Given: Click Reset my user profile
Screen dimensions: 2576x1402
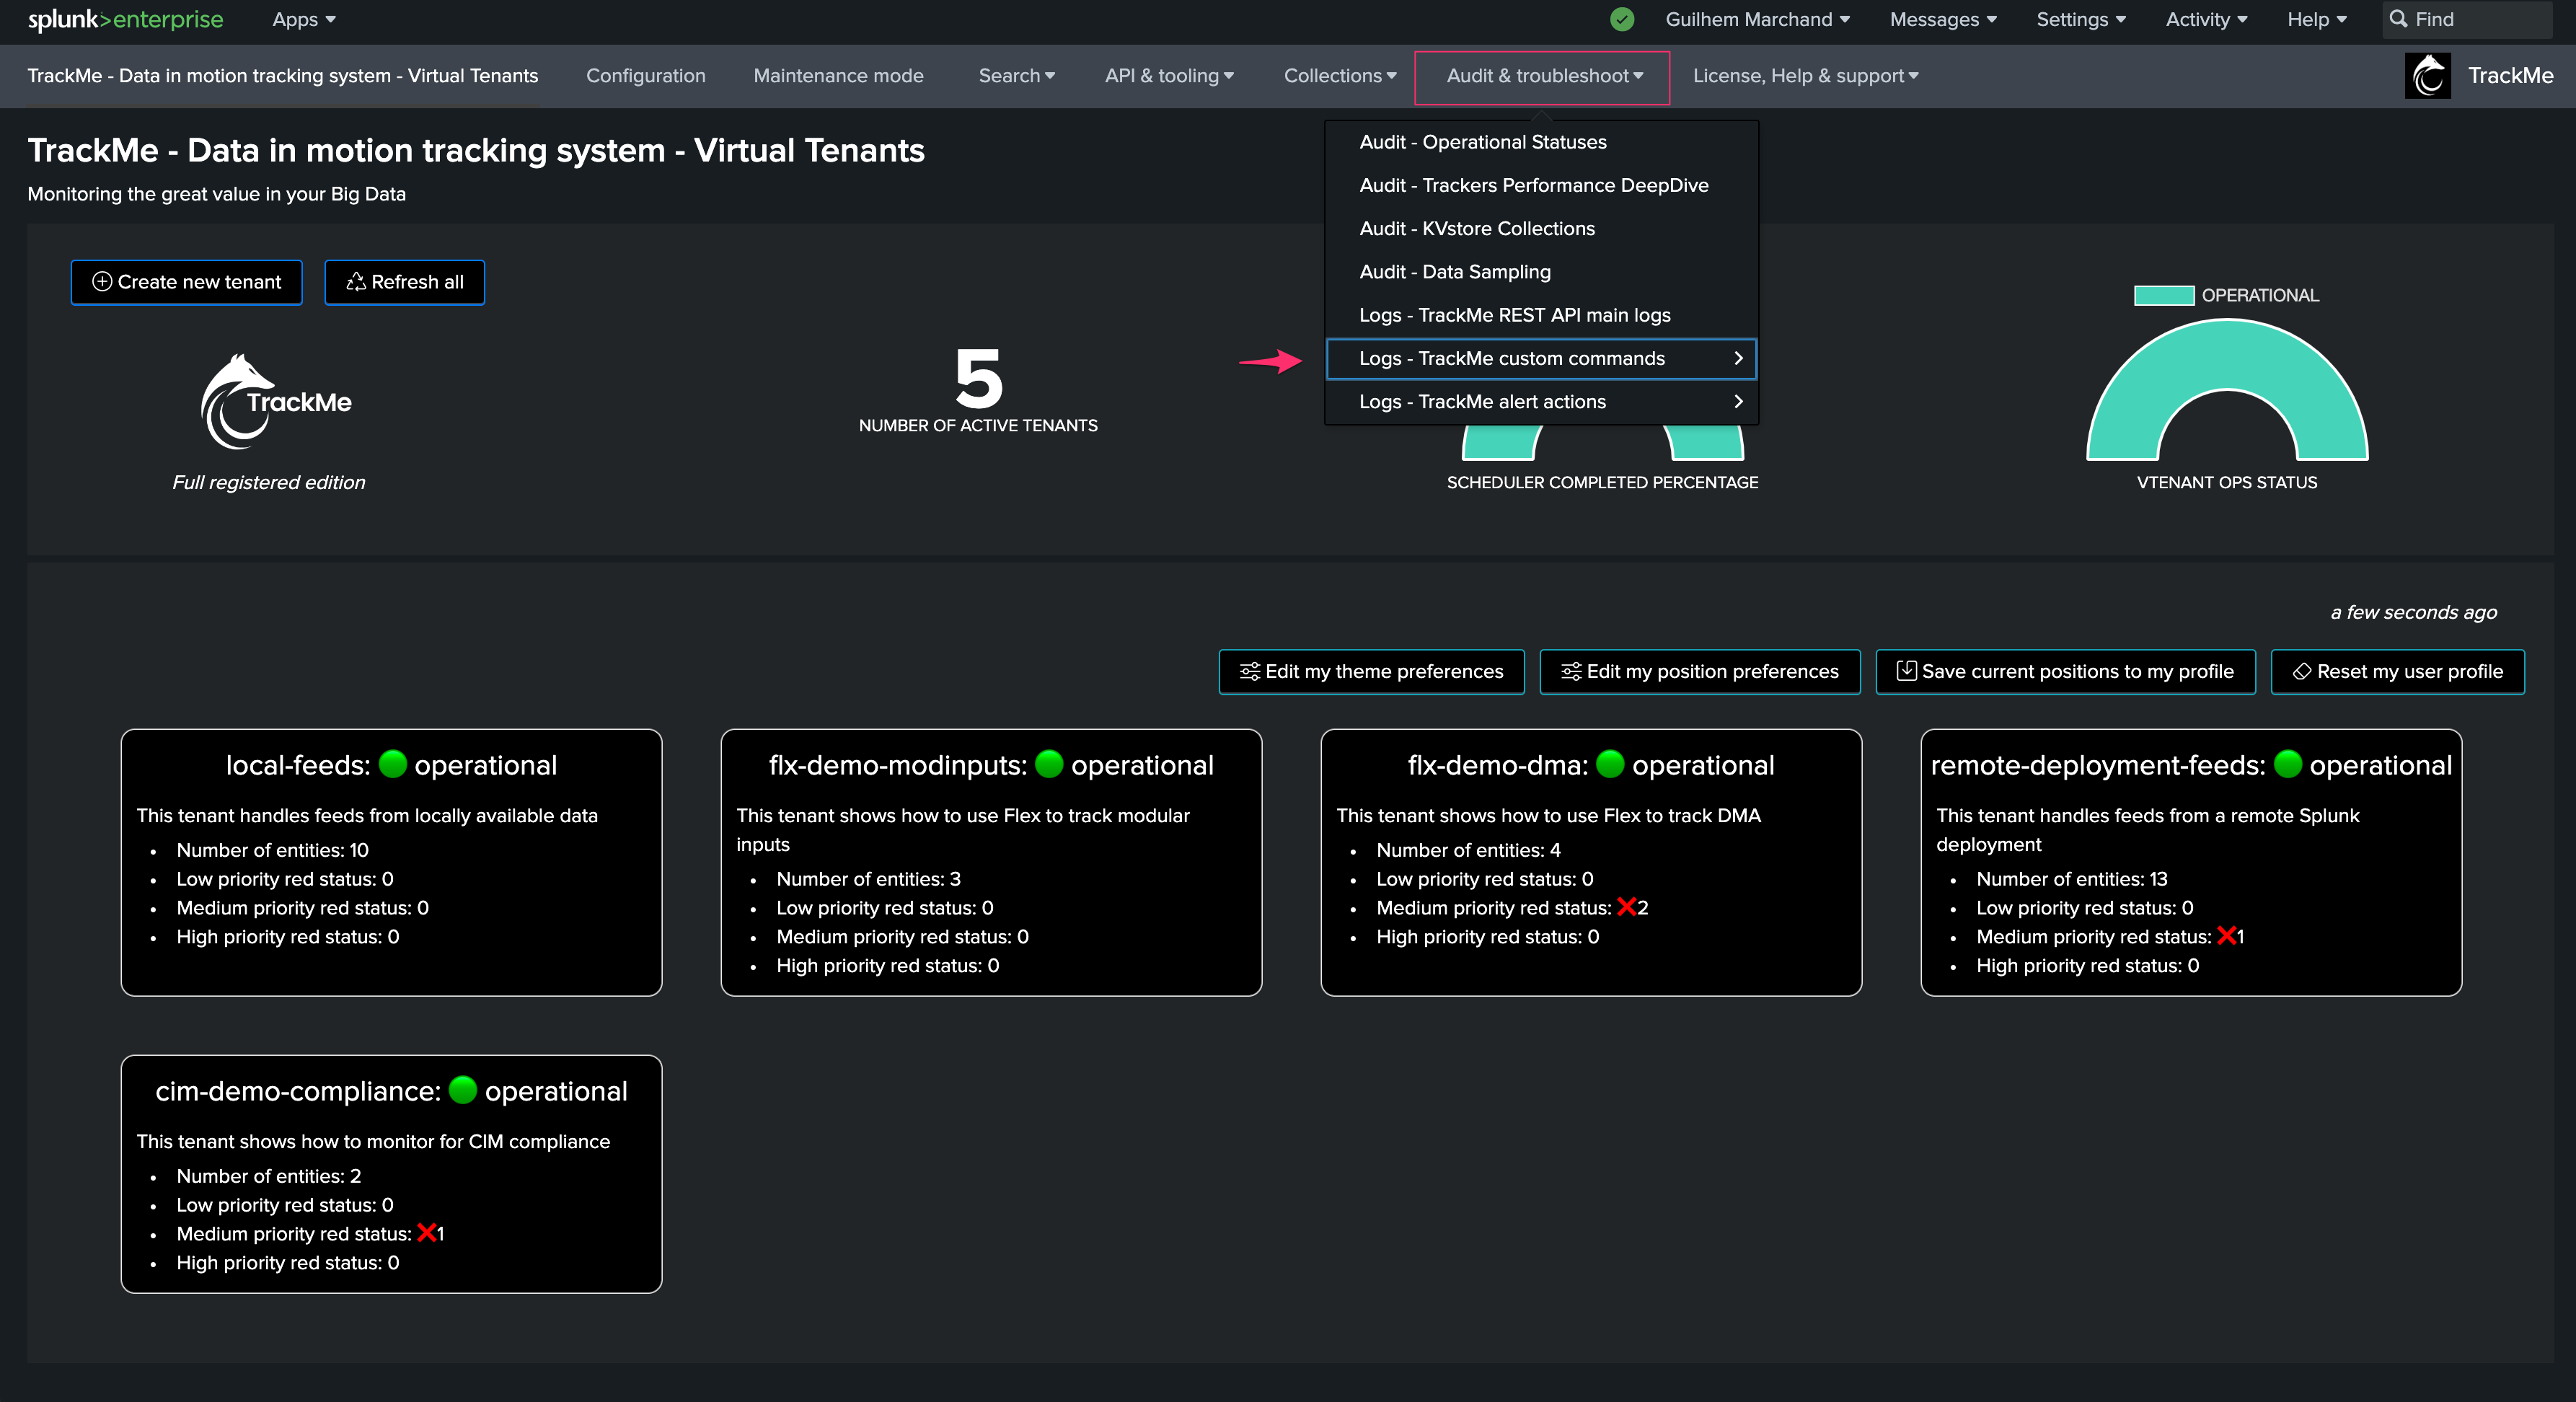Looking at the screenshot, I should click(x=2397, y=672).
